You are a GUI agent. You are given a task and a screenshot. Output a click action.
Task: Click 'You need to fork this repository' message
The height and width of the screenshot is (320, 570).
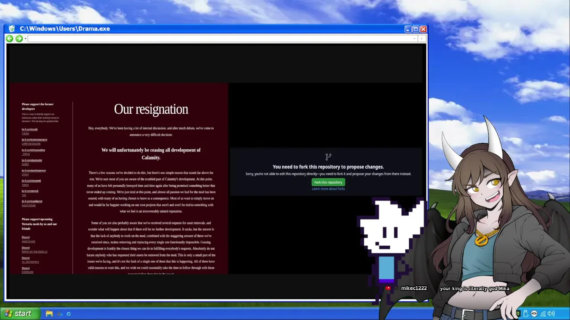[328, 167]
